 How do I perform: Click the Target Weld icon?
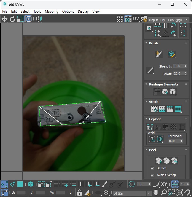[152, 139]
